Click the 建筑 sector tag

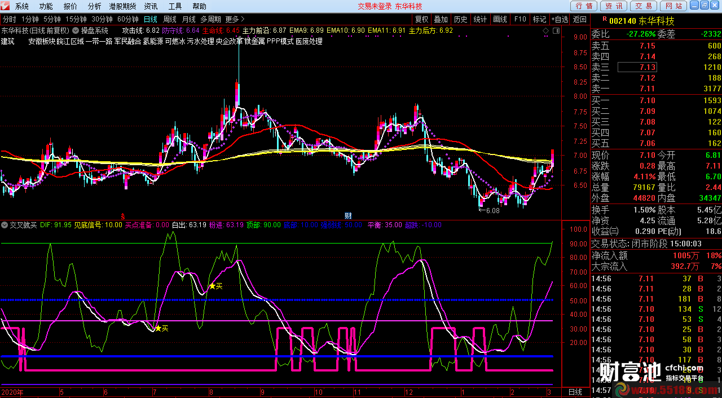(x=8, y=41)
